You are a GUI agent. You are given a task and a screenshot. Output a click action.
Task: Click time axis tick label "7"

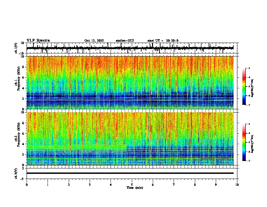(174, 185)
